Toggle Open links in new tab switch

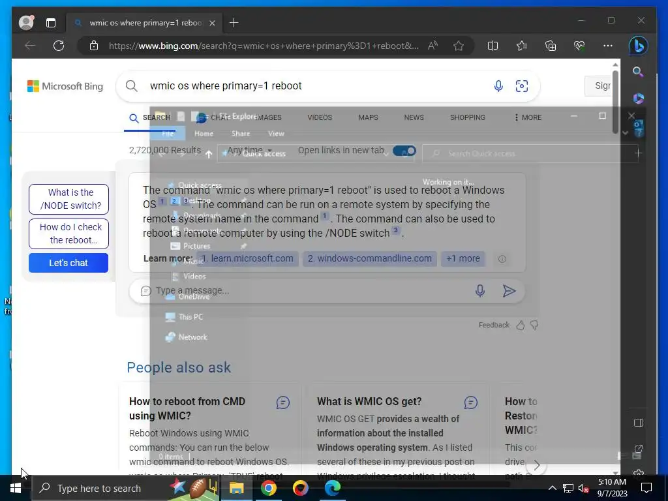[404, 151]
